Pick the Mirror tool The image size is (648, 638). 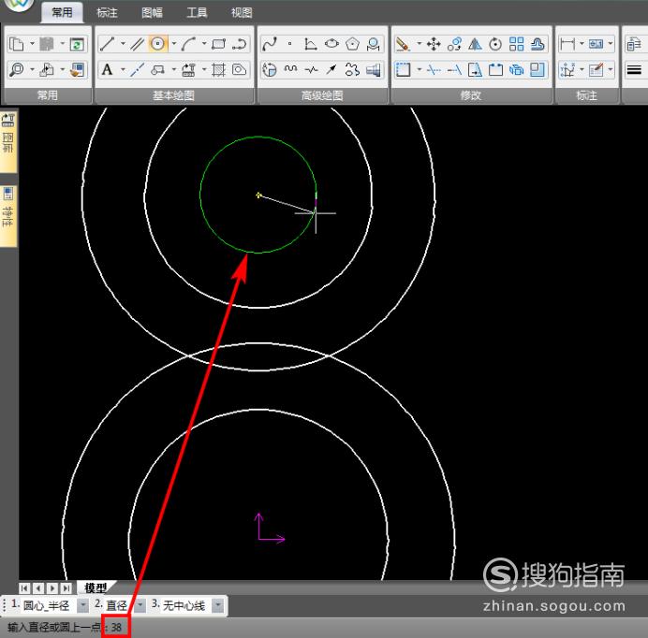point(475,44)
